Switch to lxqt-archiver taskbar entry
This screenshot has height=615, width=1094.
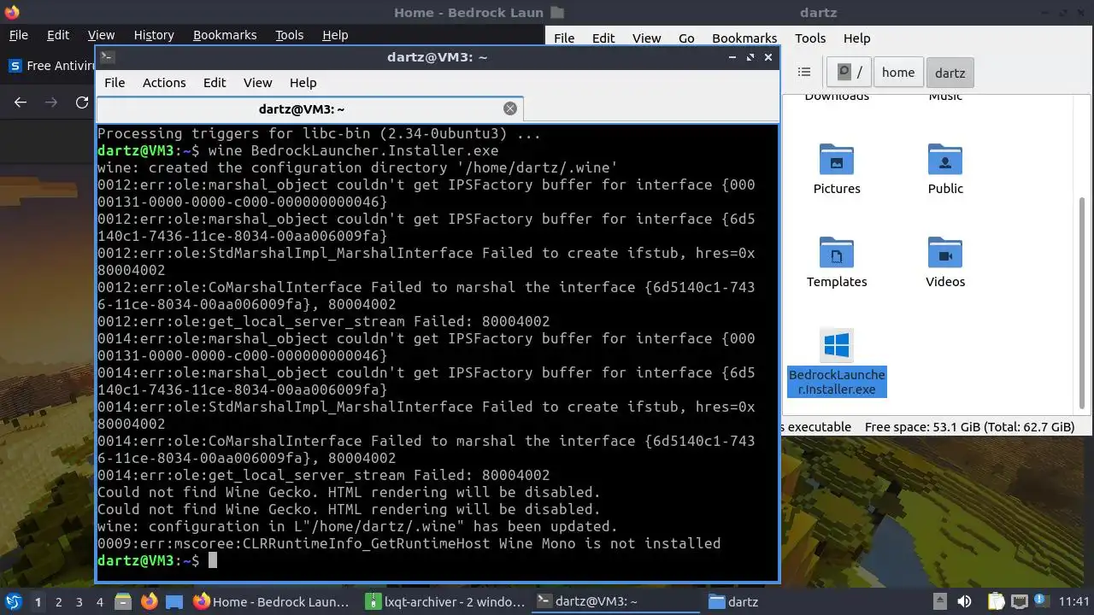coord(445,601)
